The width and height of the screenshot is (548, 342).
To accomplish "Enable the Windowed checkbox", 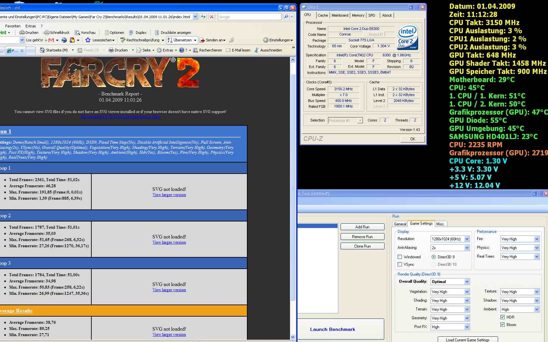I will [400, 257].
